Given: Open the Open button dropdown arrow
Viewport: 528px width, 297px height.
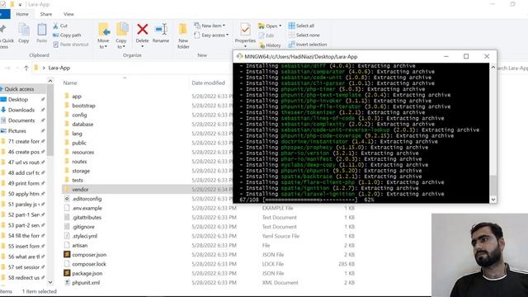Looking at the screenshot, I should (x=280, y=26).
